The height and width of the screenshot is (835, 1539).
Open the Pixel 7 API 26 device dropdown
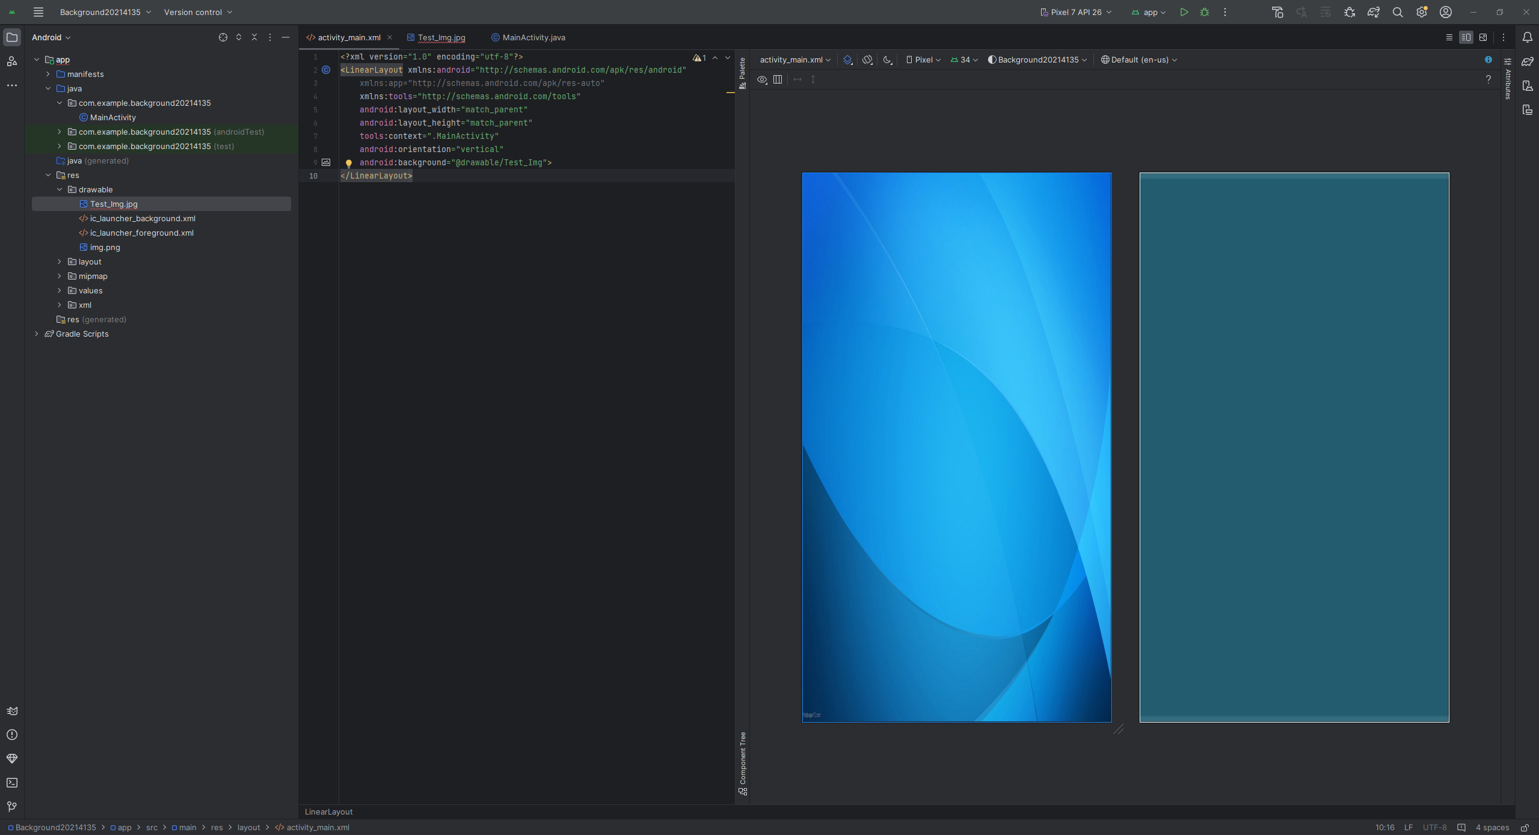click(x=1076, y=12)
